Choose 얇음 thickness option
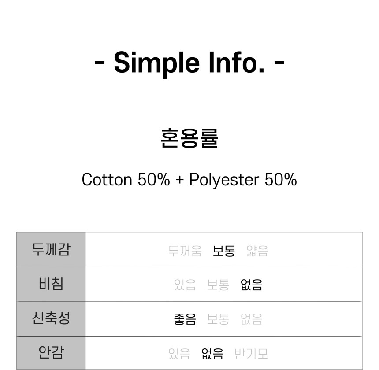 (257, 251)
